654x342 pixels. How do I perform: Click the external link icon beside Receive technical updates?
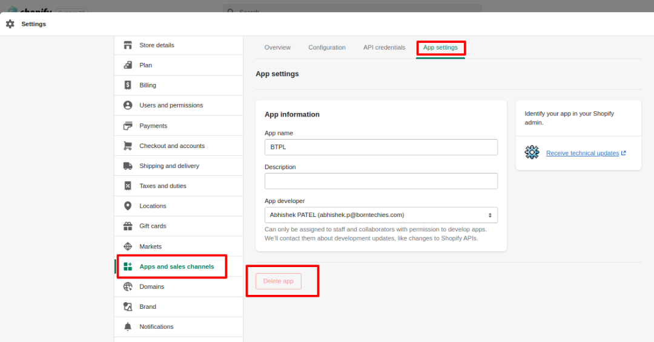(x=624, y=153)
